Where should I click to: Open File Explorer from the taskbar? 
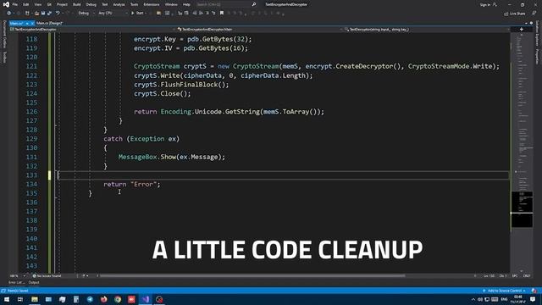coord(35,299)
